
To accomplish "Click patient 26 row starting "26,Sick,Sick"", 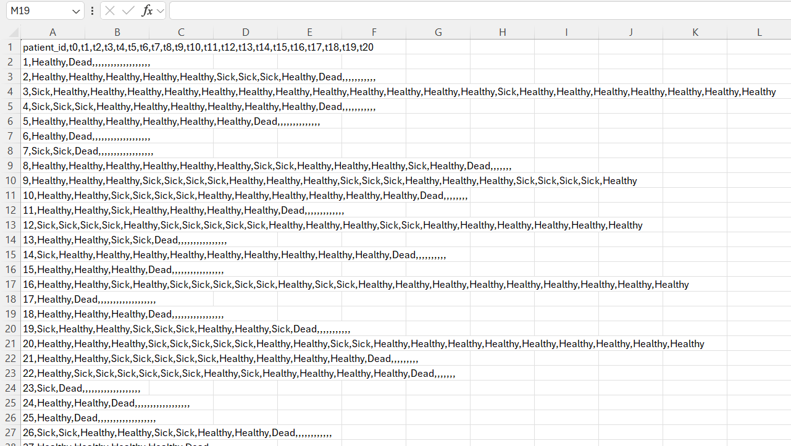I will pos(177,432).
